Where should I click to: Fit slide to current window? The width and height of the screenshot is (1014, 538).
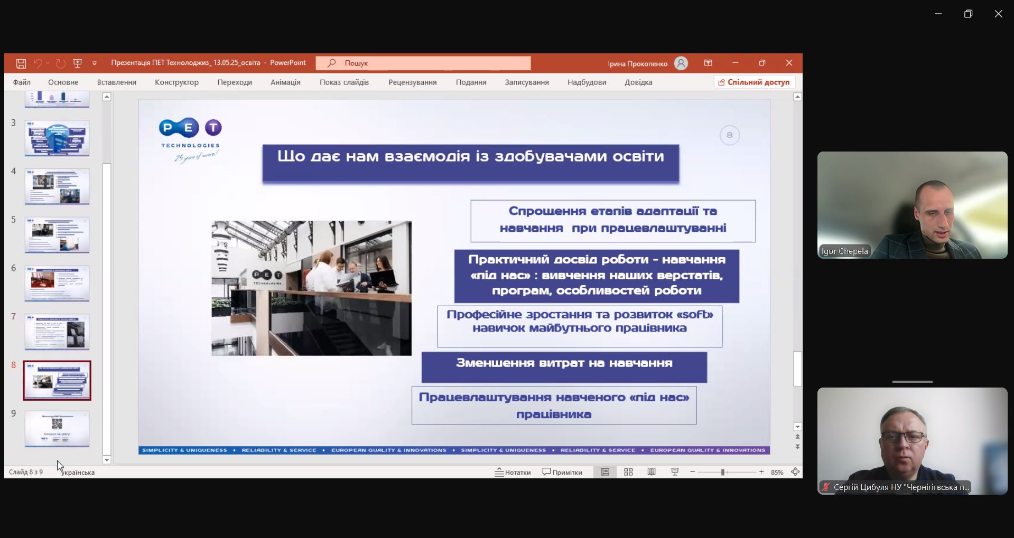point(795,472)
